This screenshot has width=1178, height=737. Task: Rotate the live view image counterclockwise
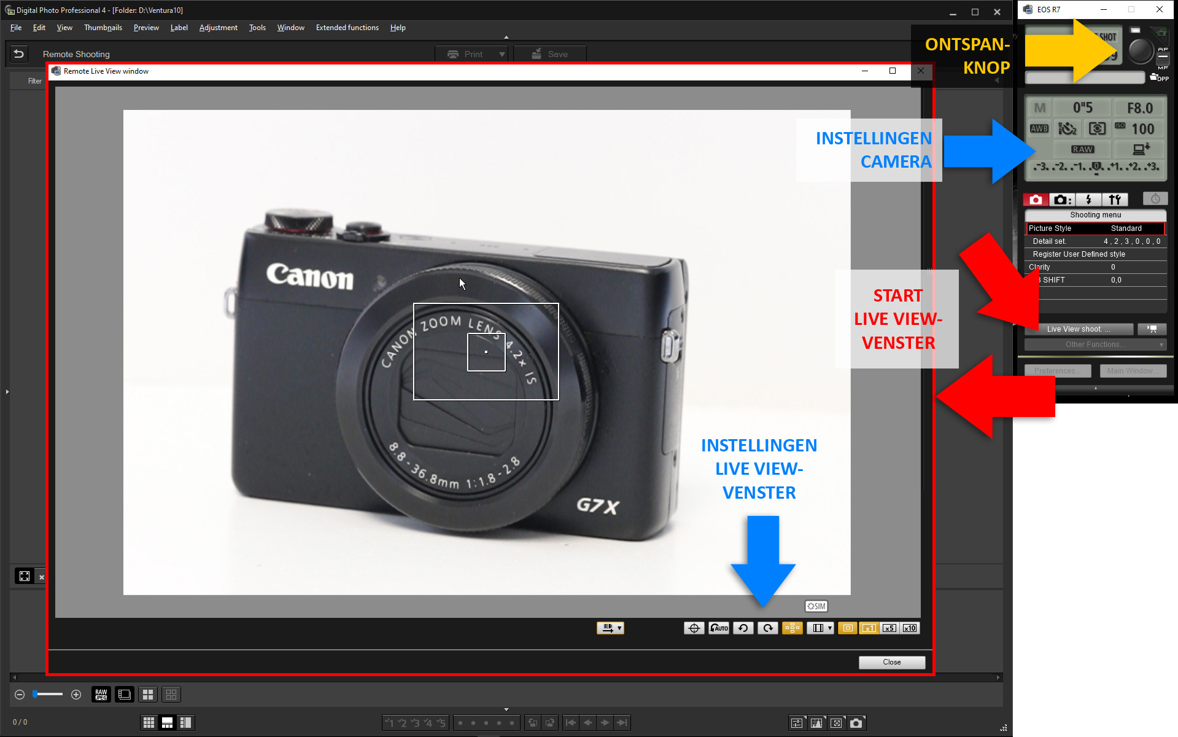pyautogui.click(x=743, y=628)
